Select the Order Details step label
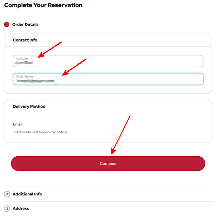217x220 pixels. (25, 25)
